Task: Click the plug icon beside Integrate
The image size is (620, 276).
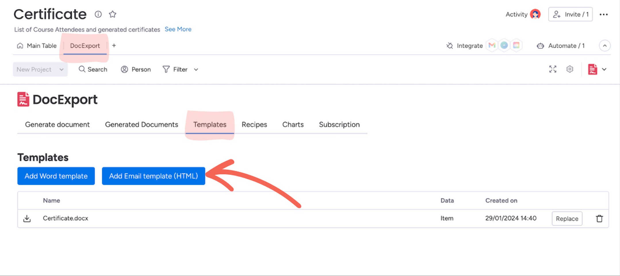Action: [449, 46]
